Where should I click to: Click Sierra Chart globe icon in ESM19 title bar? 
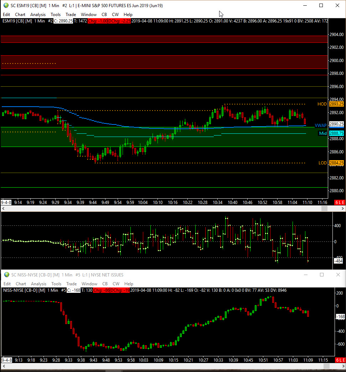[x=6, y=5]
